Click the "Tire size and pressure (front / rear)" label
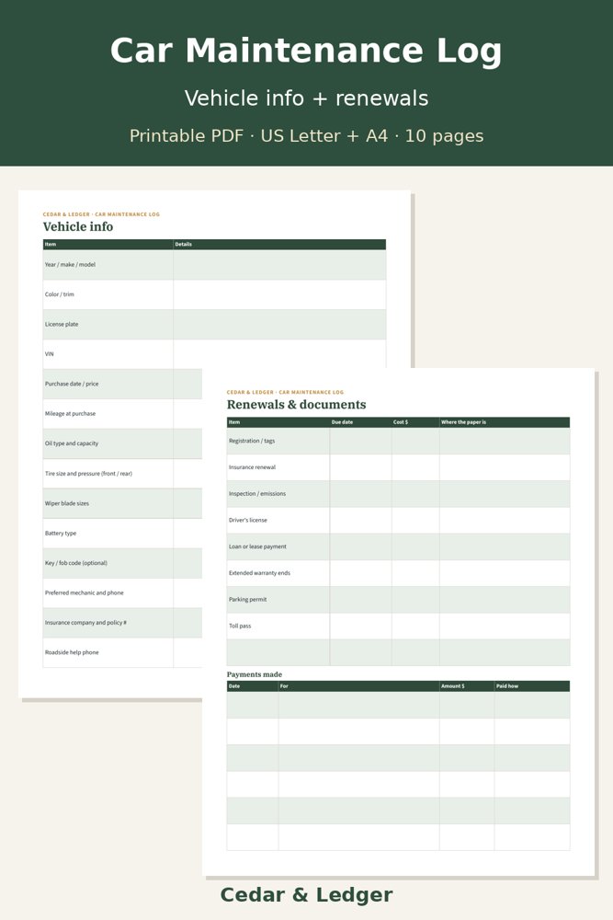Viewport: 613px width, 920px height. point(88,474)
